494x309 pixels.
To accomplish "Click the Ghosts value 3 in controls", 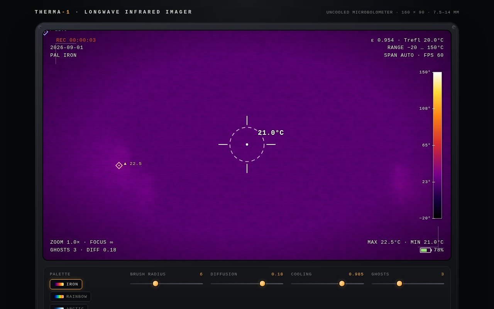I will pyautogui.click(x=443, y=274).
